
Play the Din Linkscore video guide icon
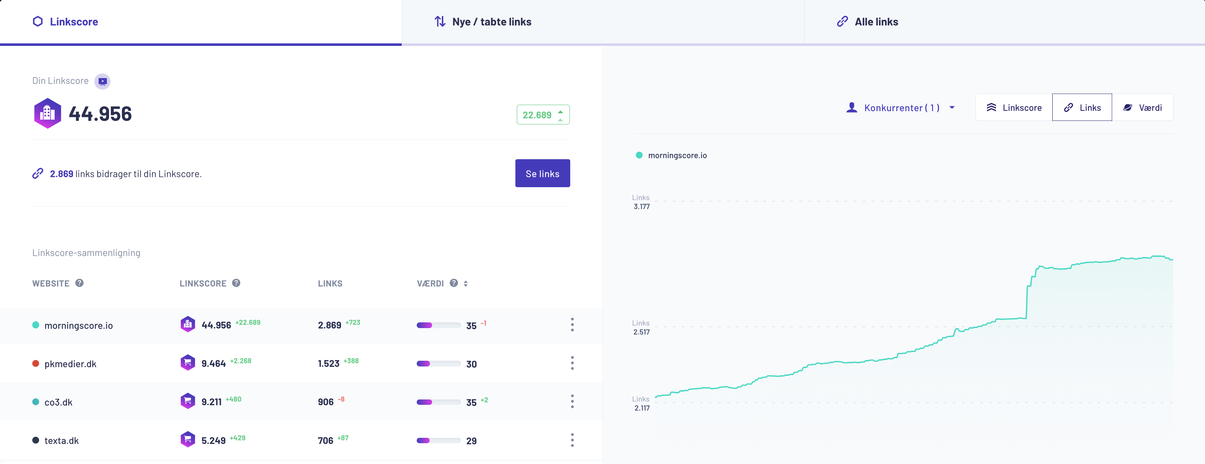103,81
